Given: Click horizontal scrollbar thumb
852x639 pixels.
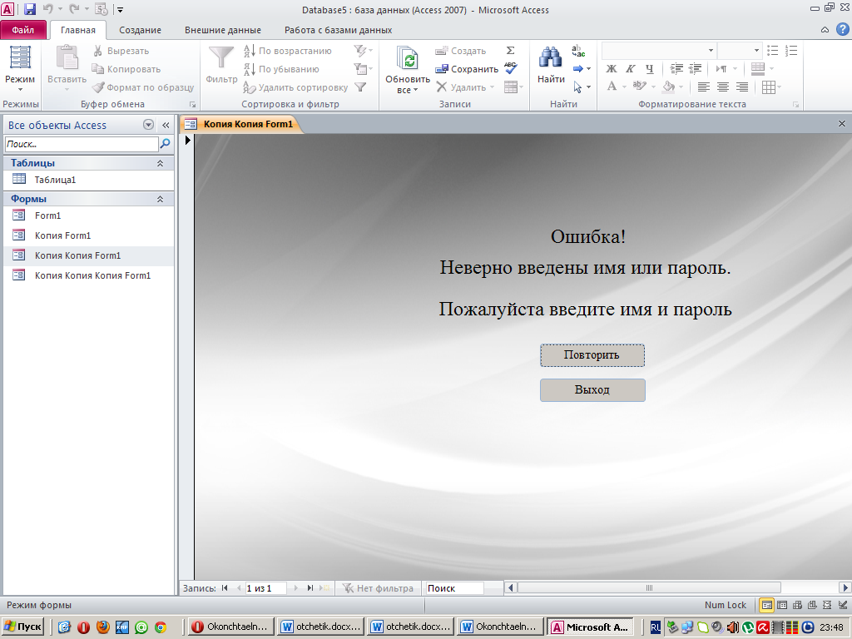Looking at the screenshot, I should click(x=649, y=587).
